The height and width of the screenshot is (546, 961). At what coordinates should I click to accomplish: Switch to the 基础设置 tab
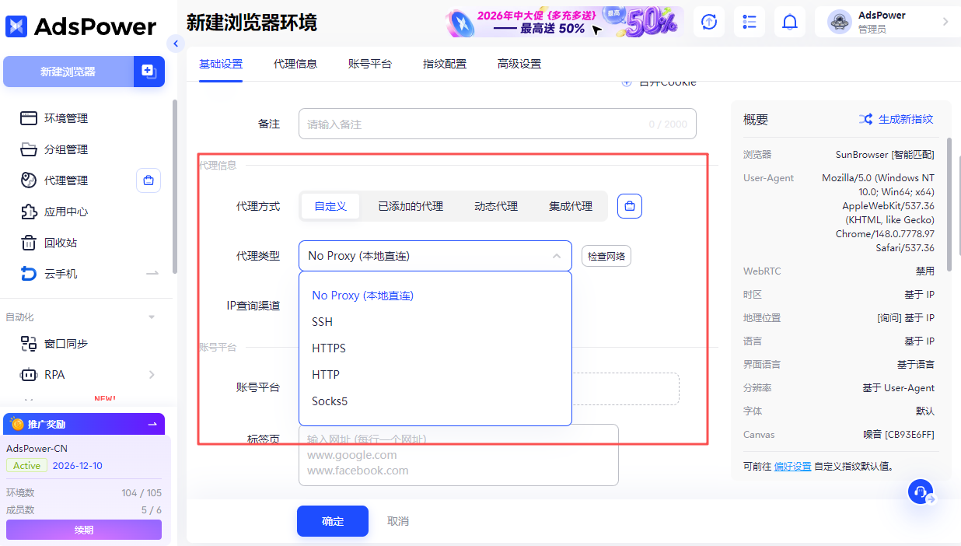(221, 64)
